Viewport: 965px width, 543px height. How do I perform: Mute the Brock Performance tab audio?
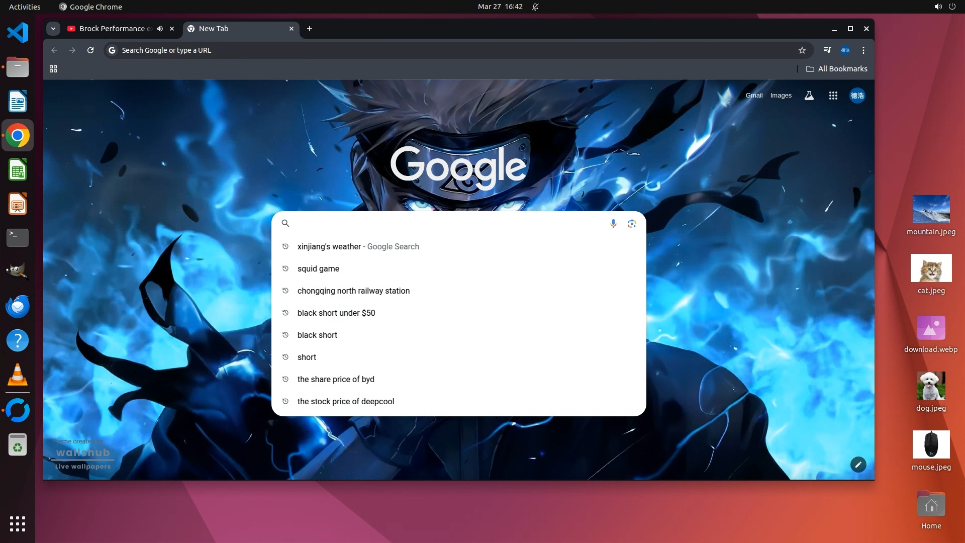[160, 29]
